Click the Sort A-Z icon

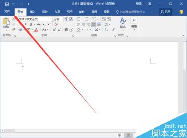tap(106, 29)
